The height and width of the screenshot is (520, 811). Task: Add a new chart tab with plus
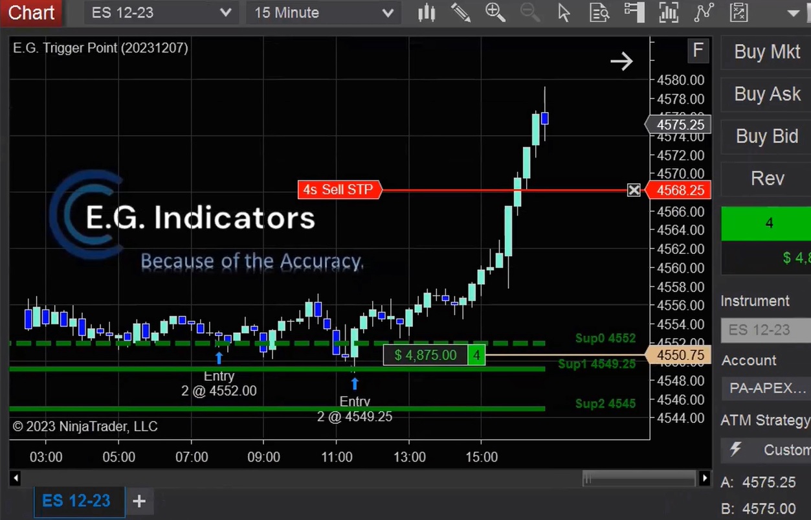point(139,501)
